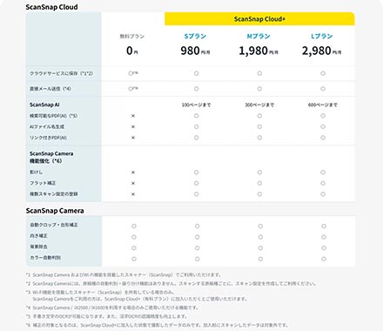Screen dimensions: 383x331
Task: Click the Sプラン circle for 向き補正
Action: pos(198,237)
